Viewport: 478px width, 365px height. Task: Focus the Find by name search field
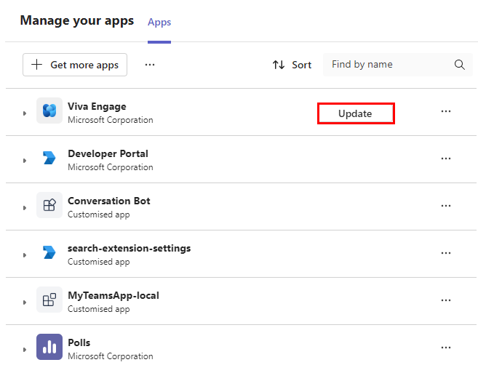(x=389, y=65)
